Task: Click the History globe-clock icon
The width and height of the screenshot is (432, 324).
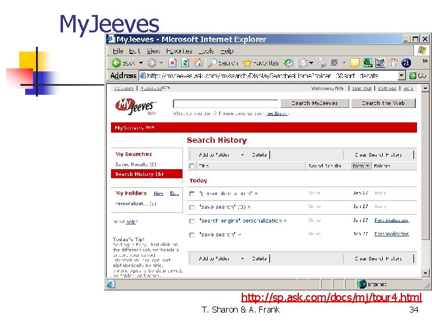Action: 288,63
